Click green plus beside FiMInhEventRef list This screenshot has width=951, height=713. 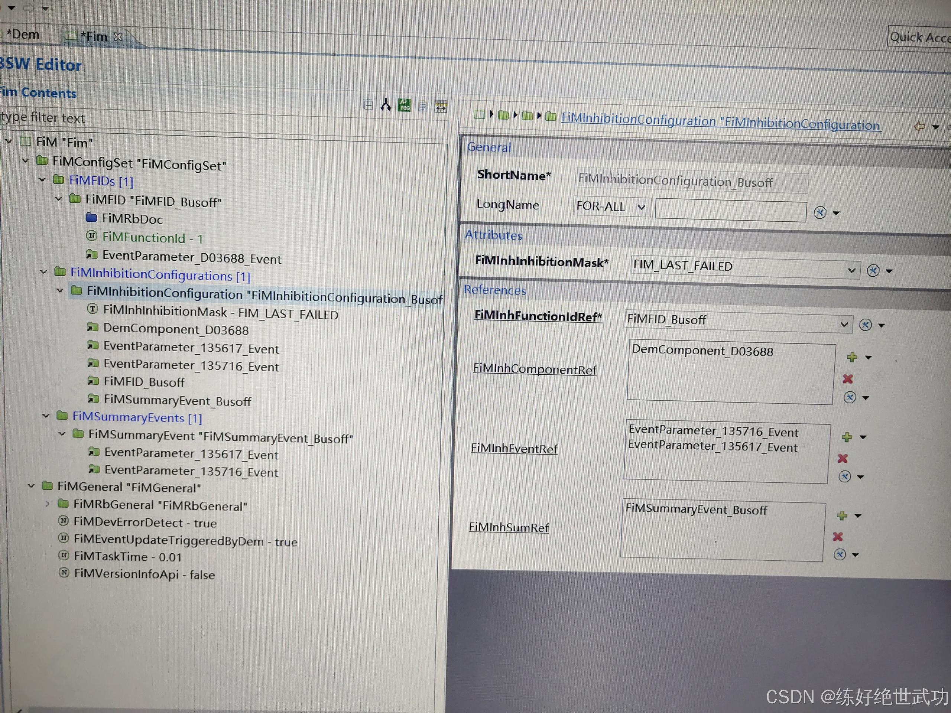pyautogui.click(x=847, y=437)
